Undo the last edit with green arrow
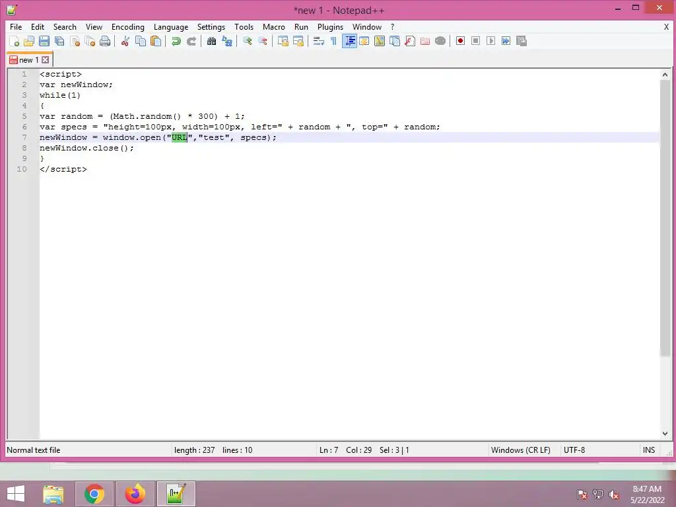676x507 pixels. pyautogui.click(x=176, y=41)
